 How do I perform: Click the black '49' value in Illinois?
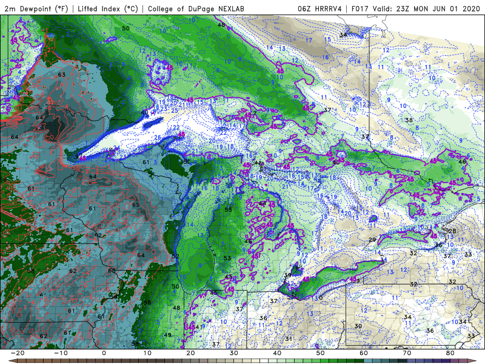coord(167,335)
